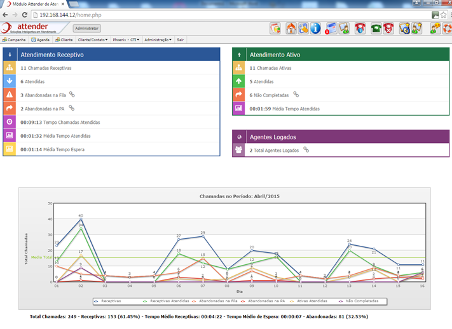Click '6 Atendidas' row in Receptivo panel
This screenshot has width=452, height=329.
click(111, 81)
